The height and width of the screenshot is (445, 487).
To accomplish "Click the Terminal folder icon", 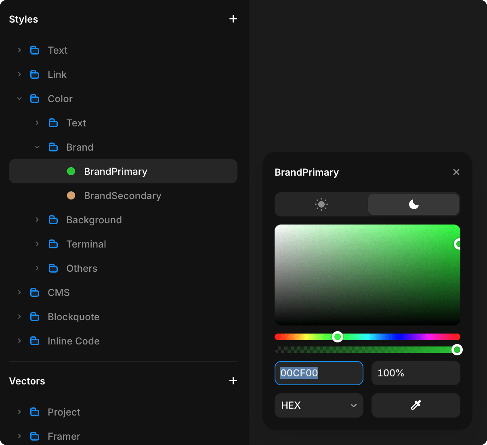I will (53, 244).
